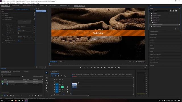
Task: Select the Pen tool
Action: point(47,86)
